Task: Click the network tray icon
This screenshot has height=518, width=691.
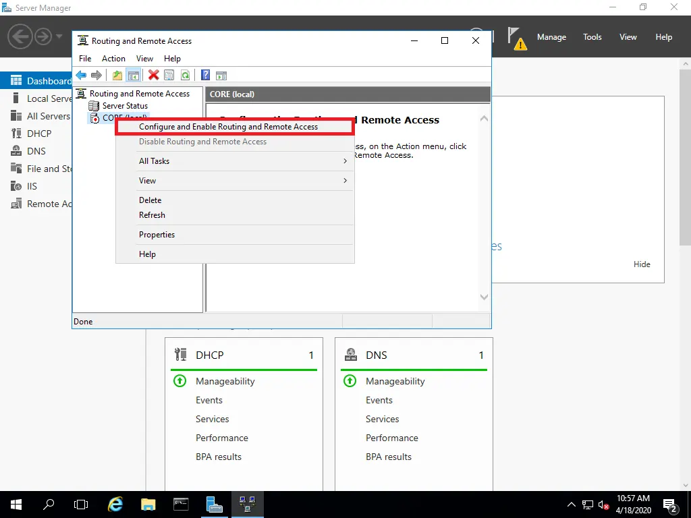Action: click(x=588, y=505)
